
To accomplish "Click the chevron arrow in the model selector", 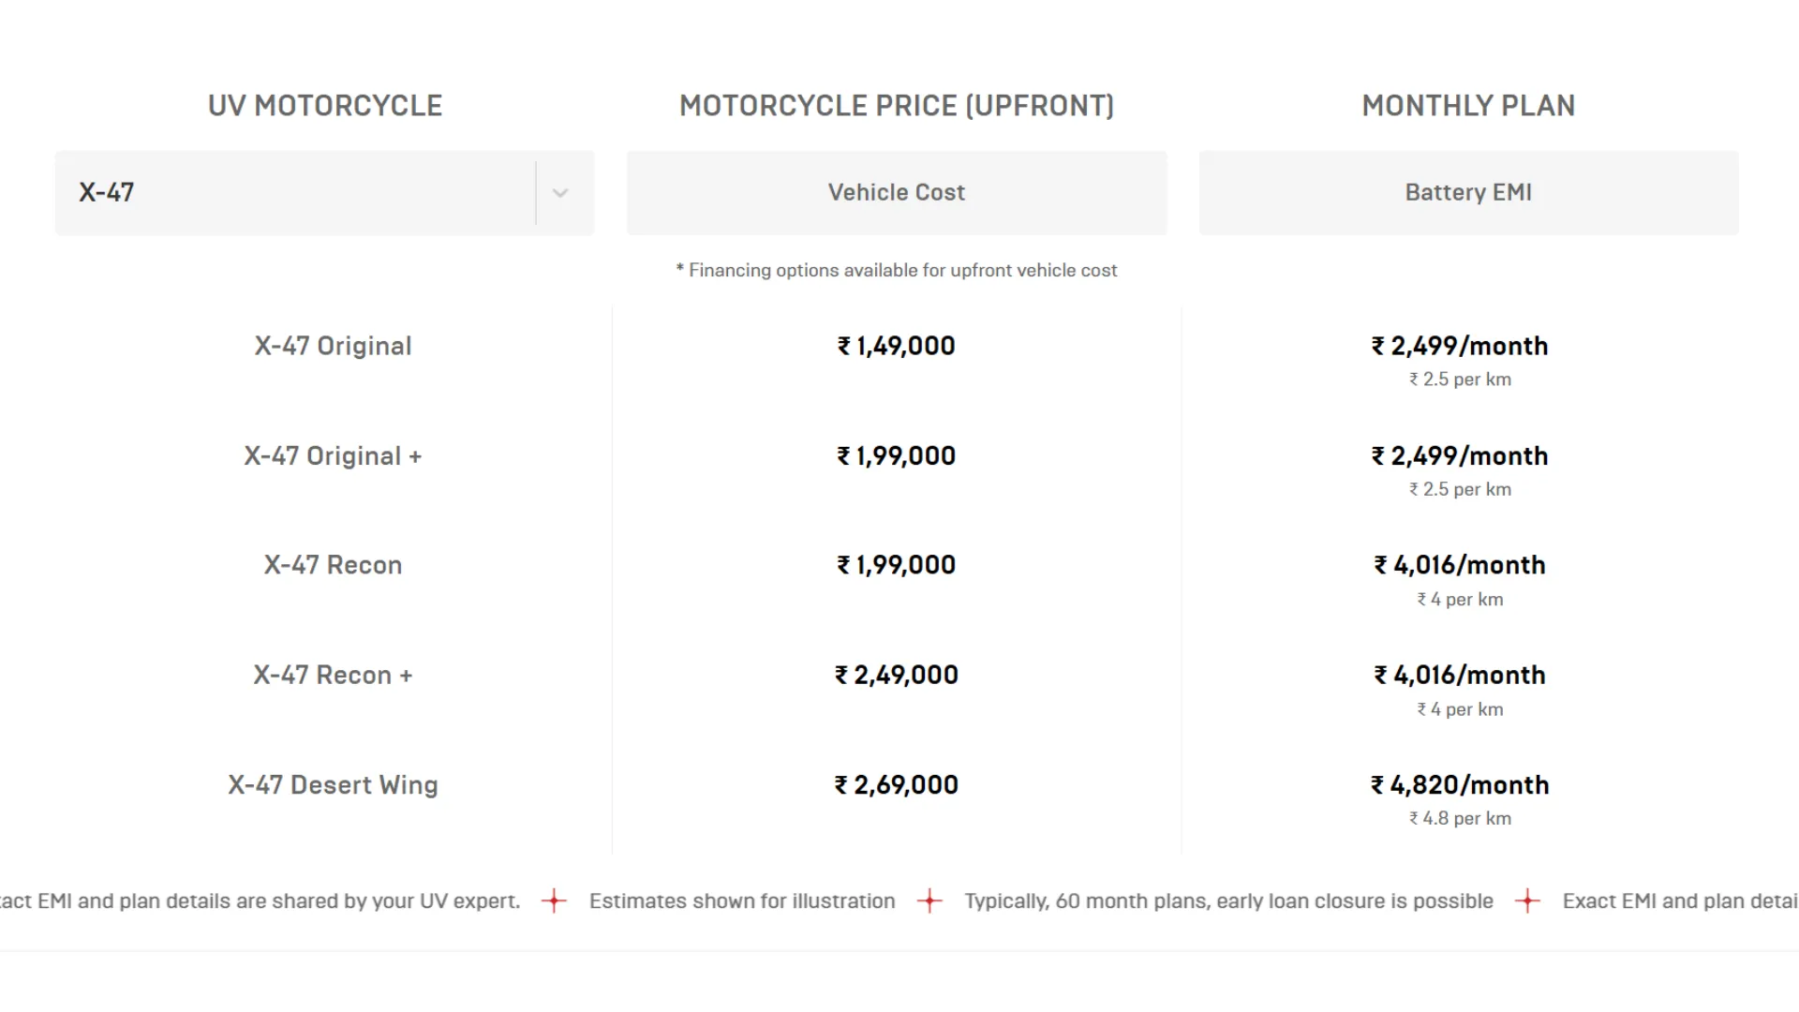I will tap(561, 192).
